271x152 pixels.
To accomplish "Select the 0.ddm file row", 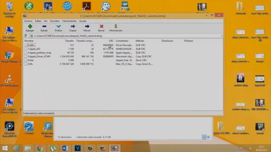I will (x=88, y=45).
